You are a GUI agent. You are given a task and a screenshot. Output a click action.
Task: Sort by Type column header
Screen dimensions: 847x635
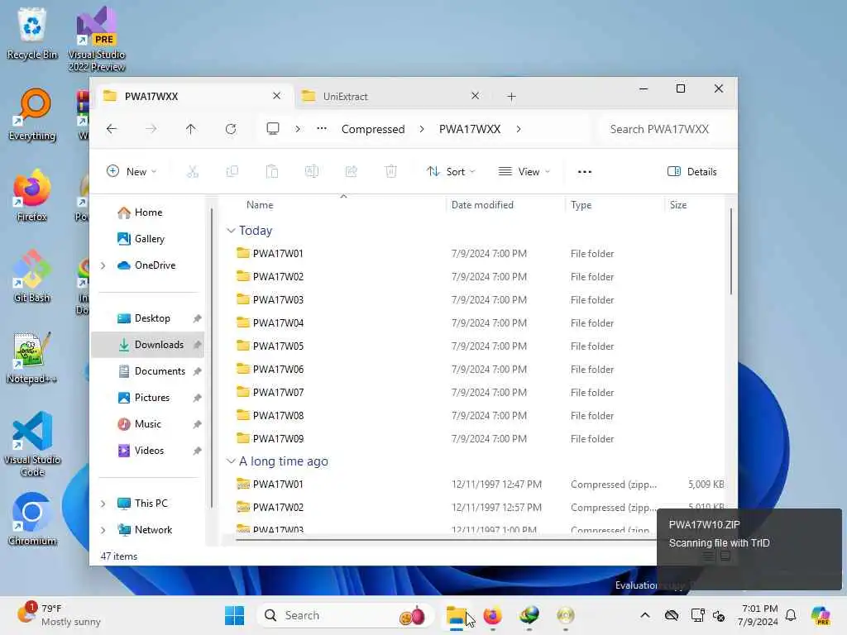pos(615,205)
